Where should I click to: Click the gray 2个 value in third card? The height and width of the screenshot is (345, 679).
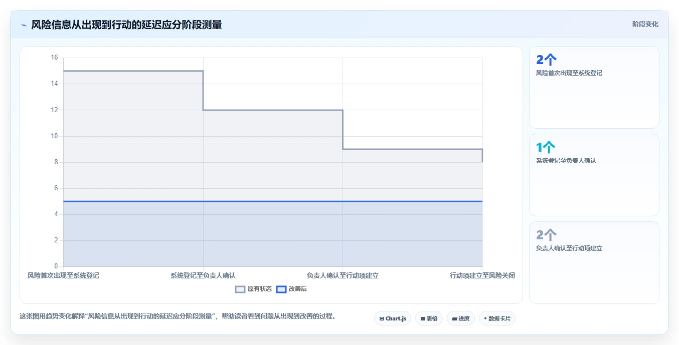(546, 235)
